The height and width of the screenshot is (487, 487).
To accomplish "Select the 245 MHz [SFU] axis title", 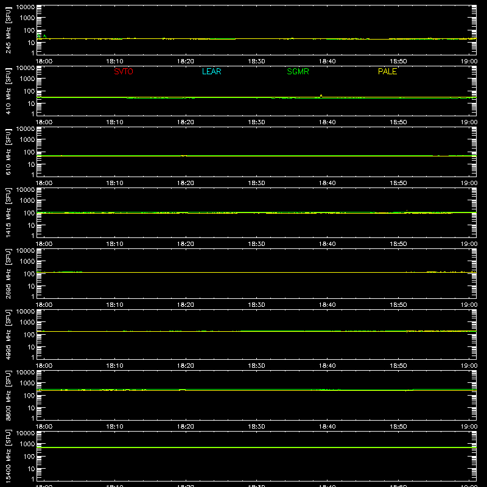I will tap(8, 30).
